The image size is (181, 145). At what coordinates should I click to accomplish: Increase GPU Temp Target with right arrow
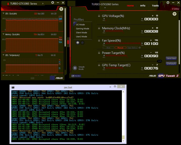coord(142,68)
